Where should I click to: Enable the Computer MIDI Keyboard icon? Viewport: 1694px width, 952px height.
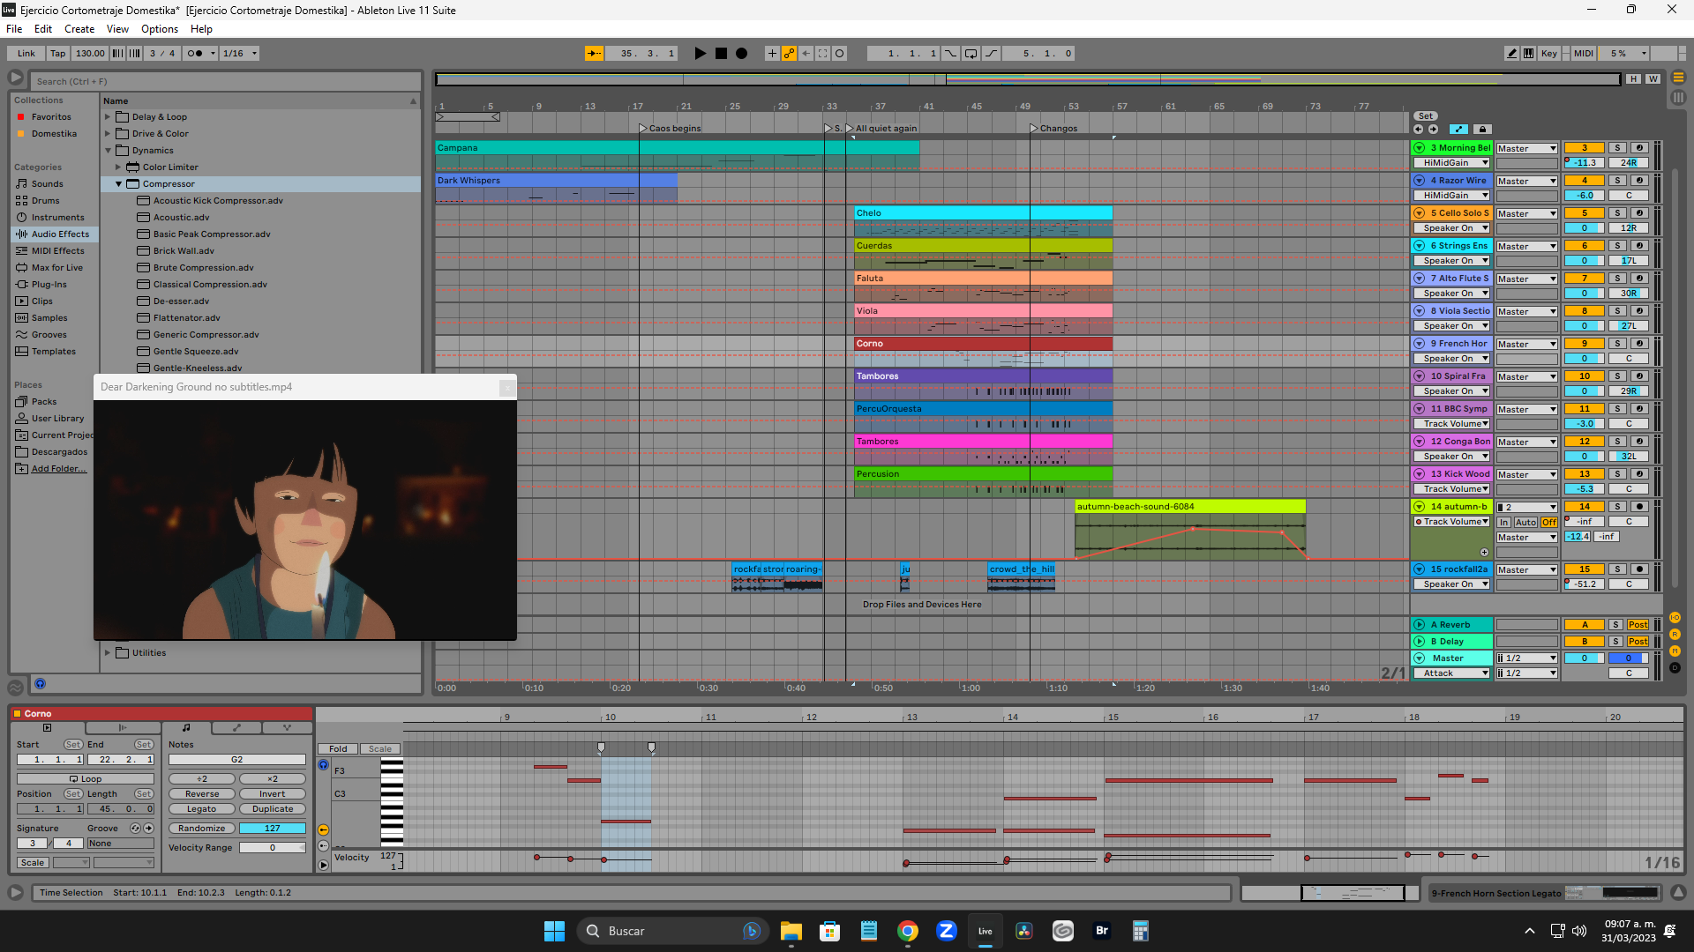point(1529,54)
